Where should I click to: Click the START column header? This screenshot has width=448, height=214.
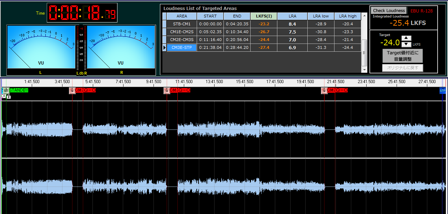click(x=210, y=16)
